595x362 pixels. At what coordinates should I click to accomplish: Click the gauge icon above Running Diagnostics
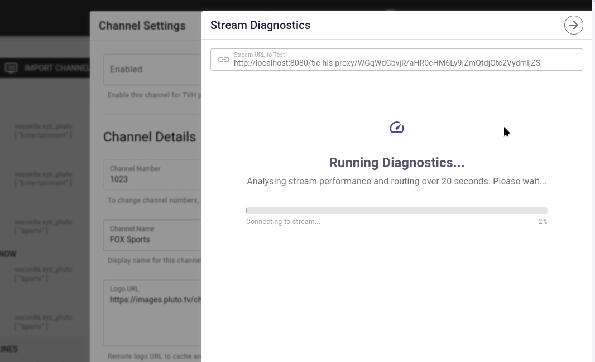click(397, 127)
